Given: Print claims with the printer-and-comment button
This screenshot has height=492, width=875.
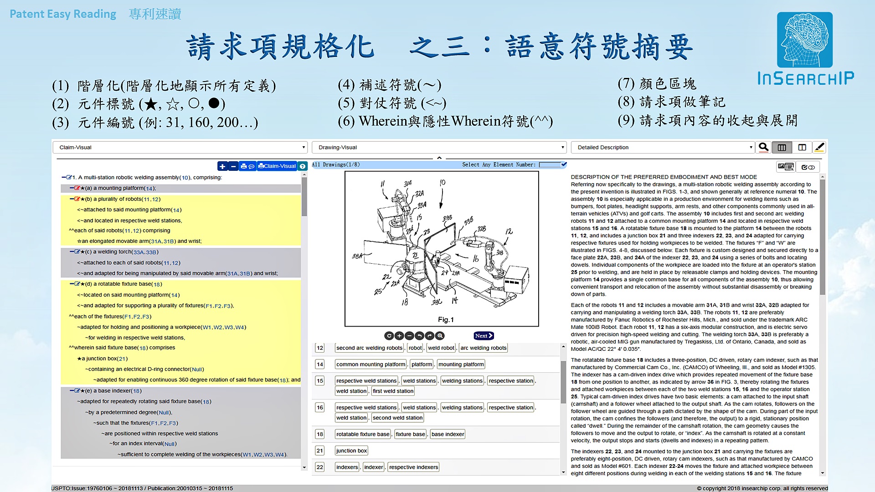Looking at the screenshot, I should click(x=247, y=166).
